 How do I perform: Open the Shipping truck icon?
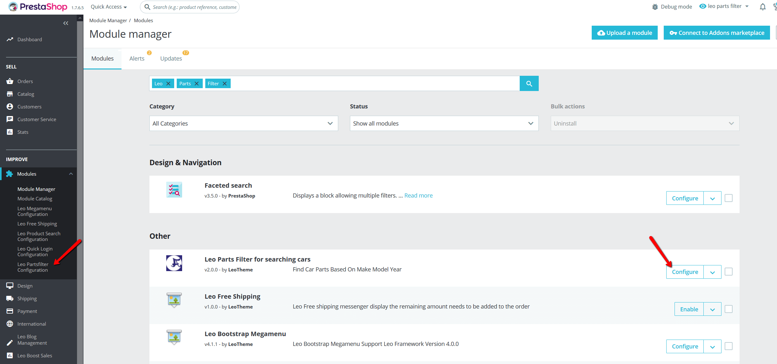pyautogui.click(x=10, y=298)
